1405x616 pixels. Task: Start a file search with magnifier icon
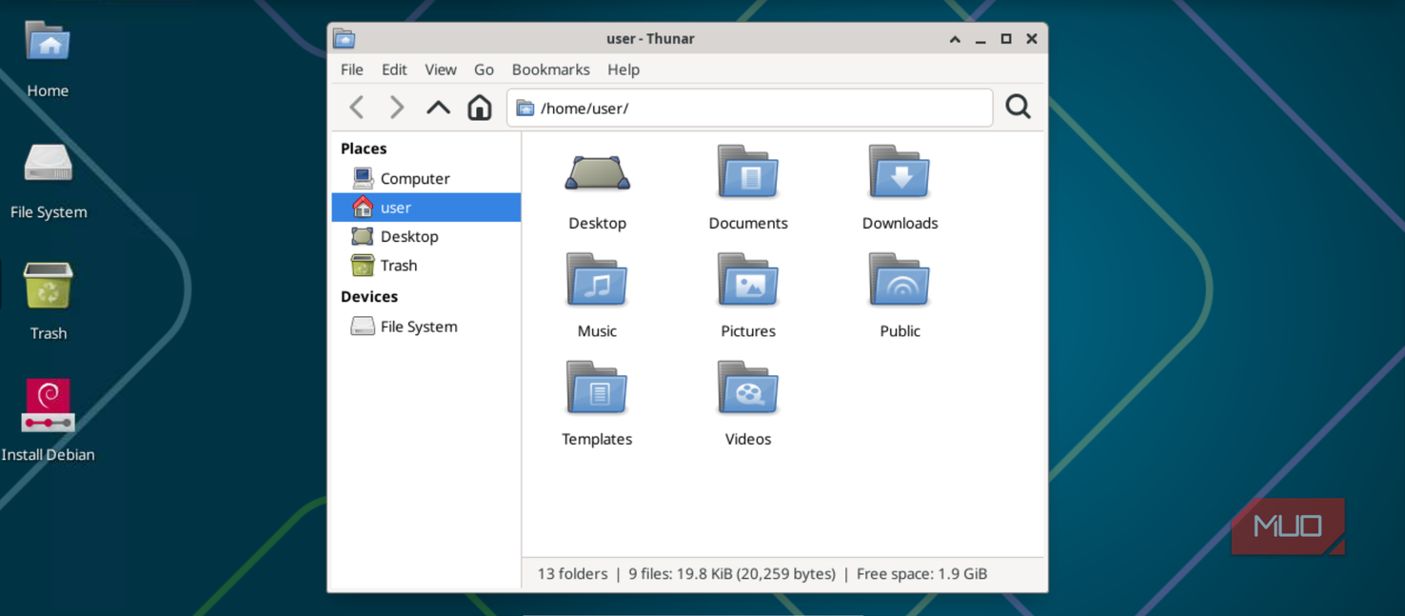1018,107
